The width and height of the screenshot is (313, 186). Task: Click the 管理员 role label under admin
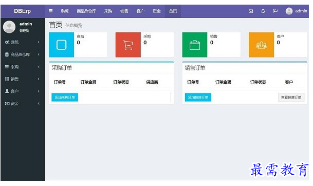(x=24, y=31)
